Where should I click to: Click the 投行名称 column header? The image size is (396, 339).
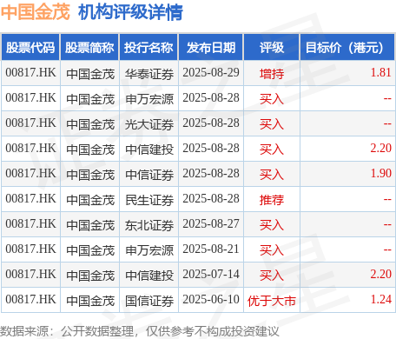[x=148, y=47]
